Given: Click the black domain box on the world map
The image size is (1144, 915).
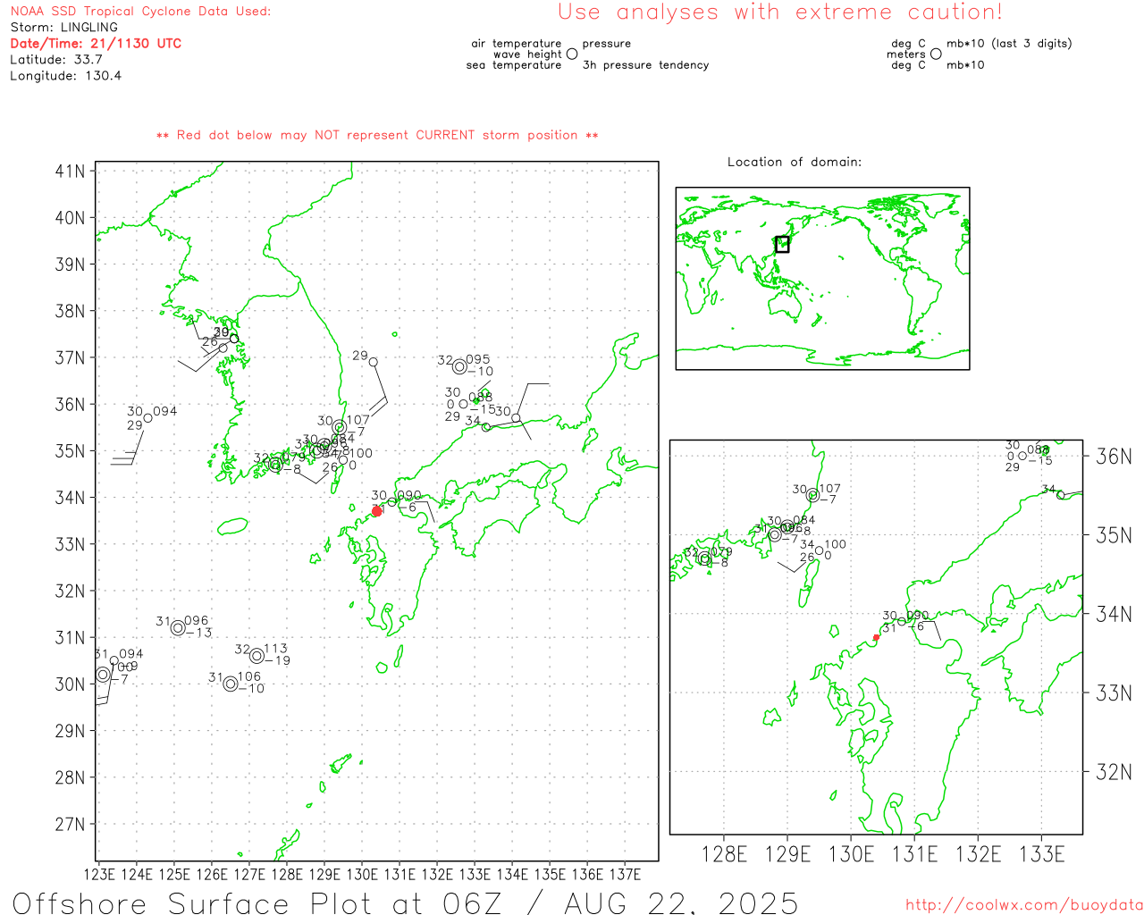Looking at the screenshot, I should (782, 244).
